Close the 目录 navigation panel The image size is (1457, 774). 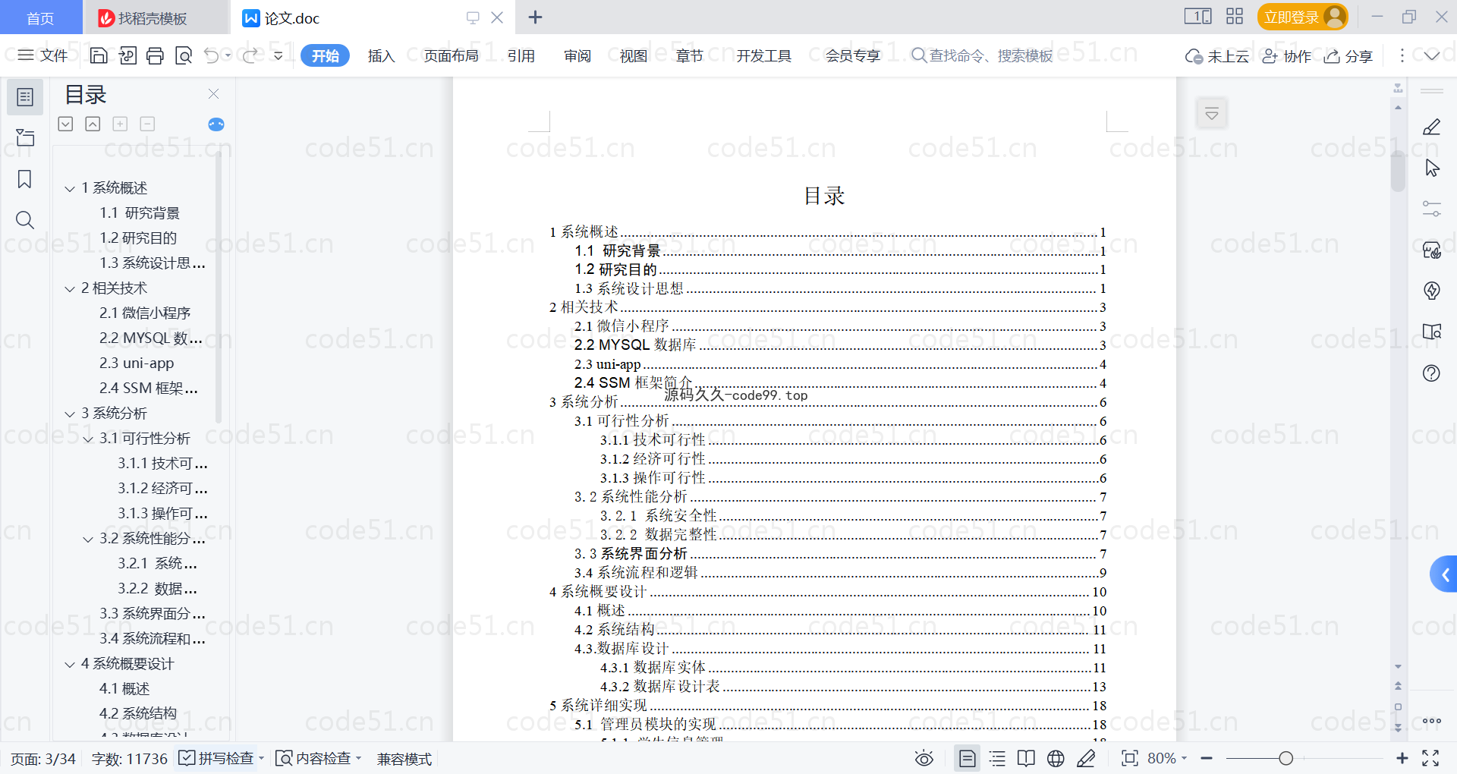tap(214, 94)
